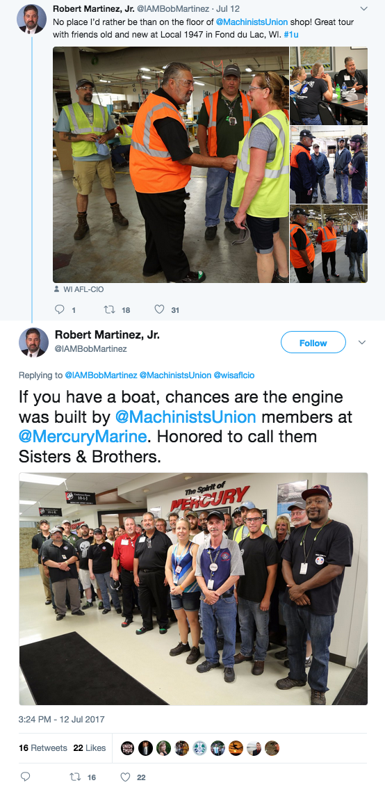Open the 3:24 PM - 12 Jul 2017 timestamp
This screenshot has height=792, width=385.
(x=62, y=719)
